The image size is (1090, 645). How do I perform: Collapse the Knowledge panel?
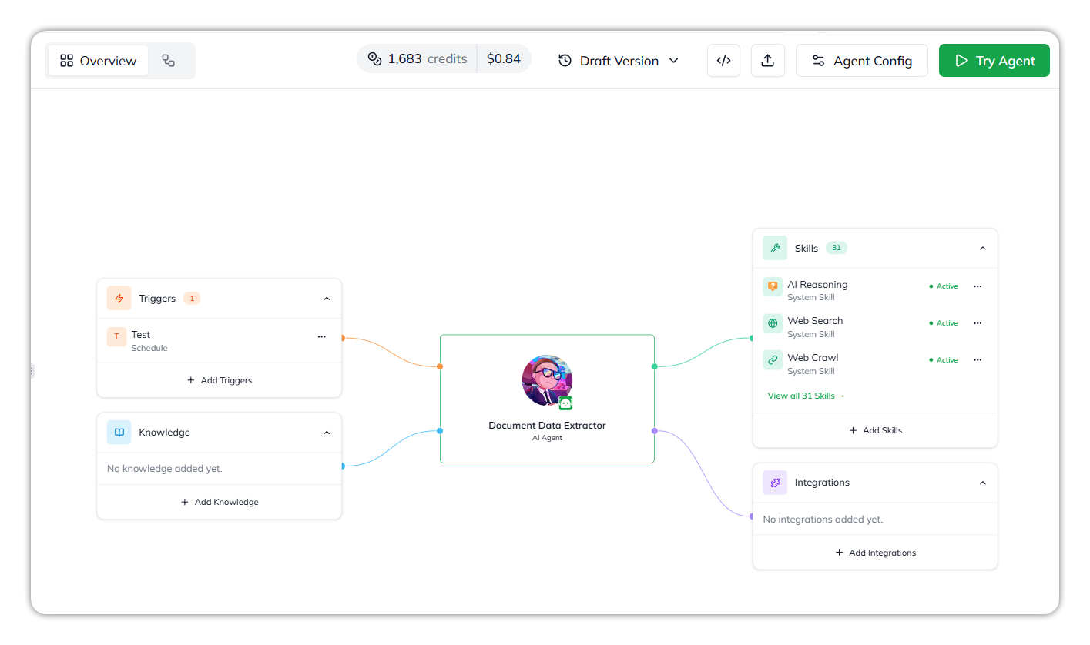tap(327, 433)
